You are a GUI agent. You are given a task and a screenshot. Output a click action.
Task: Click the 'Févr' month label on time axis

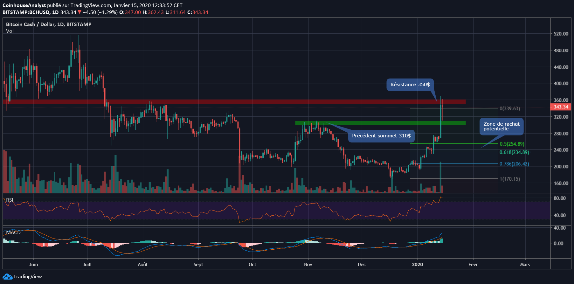click(x=473, y=265)
